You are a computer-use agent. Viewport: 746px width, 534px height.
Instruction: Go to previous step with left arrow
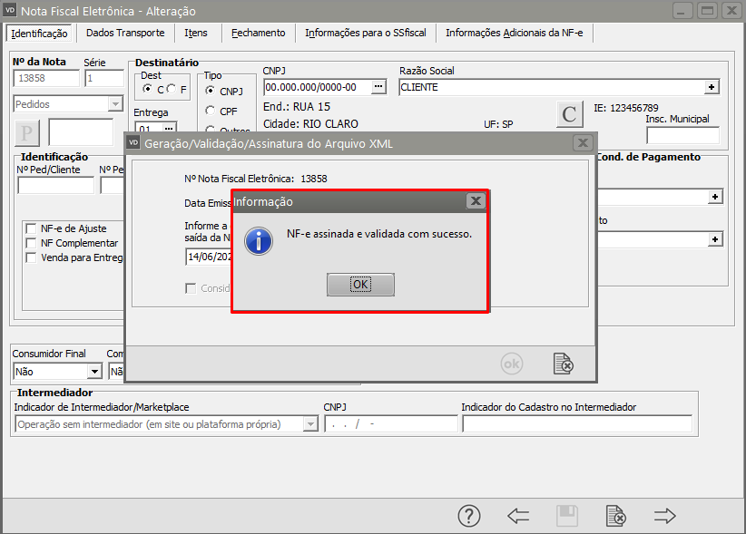(518, 516)
